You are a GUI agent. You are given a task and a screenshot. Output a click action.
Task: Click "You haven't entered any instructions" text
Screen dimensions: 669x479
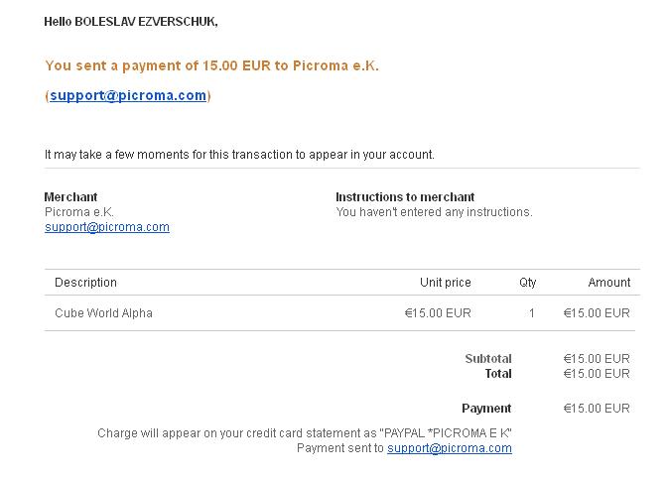click(434, 212)
